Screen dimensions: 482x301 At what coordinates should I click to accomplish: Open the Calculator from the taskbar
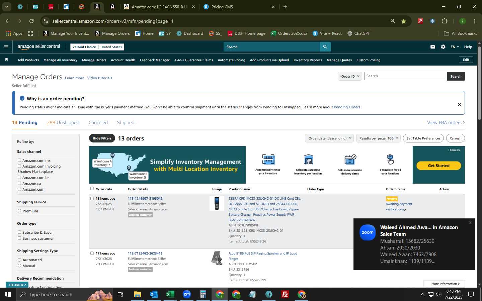point(203,294)
